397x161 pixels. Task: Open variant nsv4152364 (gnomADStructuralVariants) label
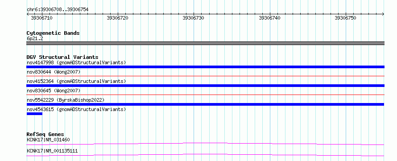click(x=76, y=81)
